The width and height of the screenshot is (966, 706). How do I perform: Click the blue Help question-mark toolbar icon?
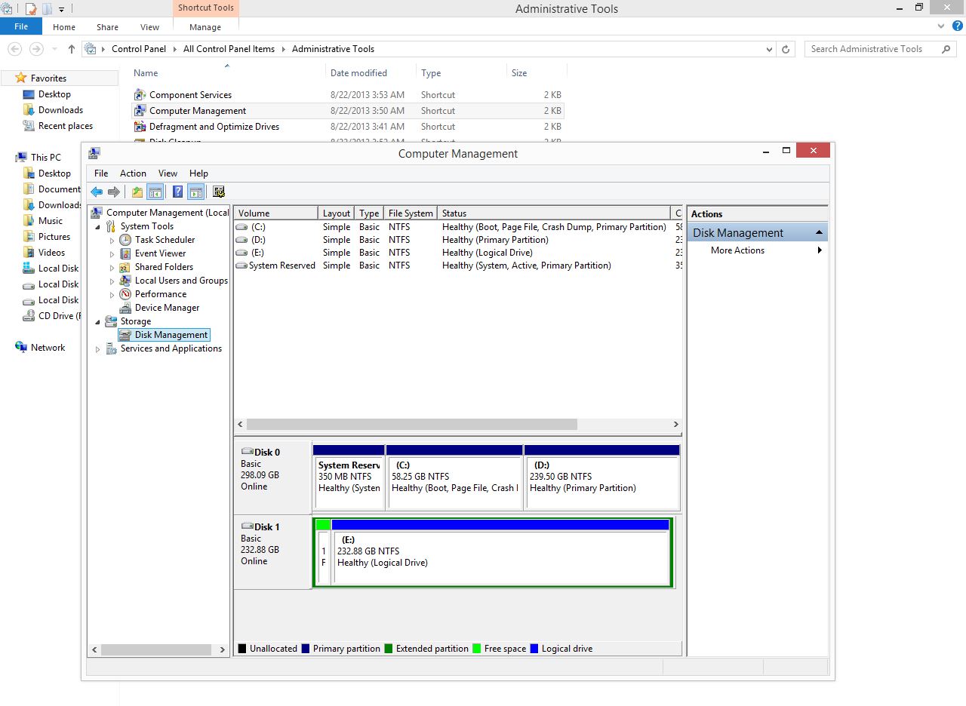pos(177,192)
